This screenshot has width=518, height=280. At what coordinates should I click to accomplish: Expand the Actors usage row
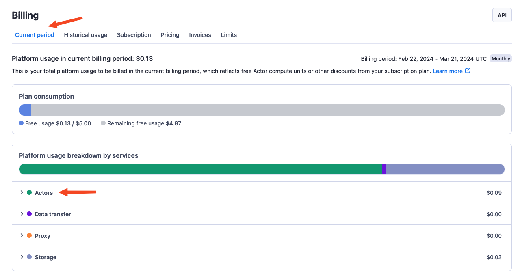pyautogui.click(x=22, y=192)
